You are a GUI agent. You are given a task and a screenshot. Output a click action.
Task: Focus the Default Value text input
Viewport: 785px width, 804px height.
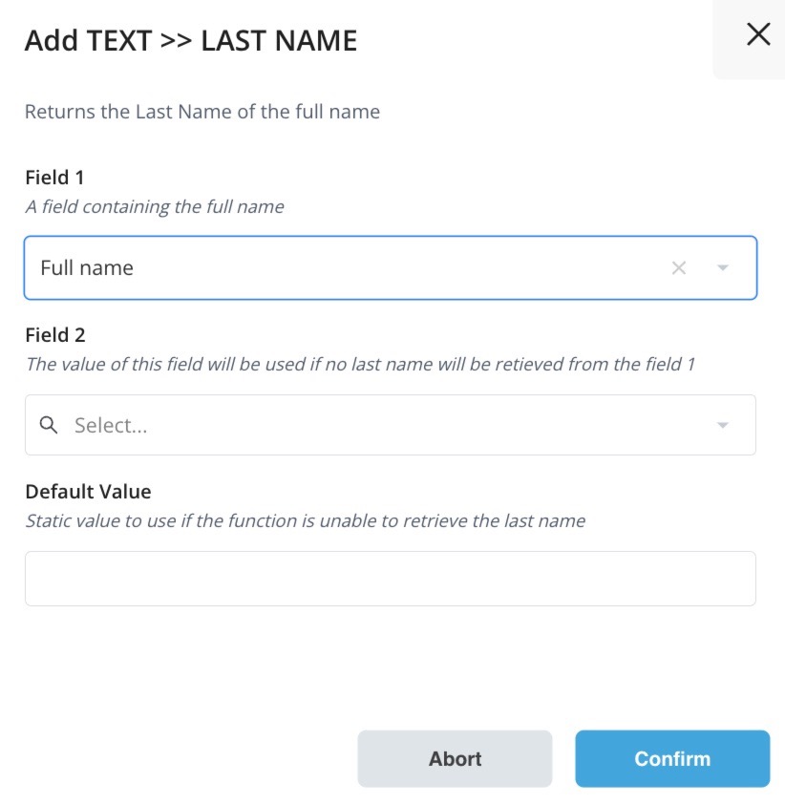[391, 579]
